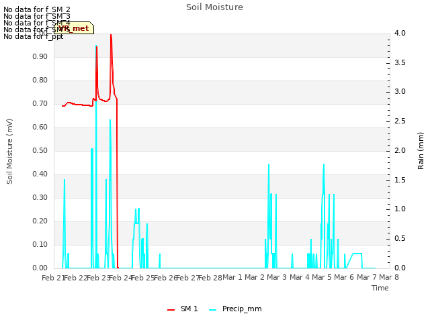
Task: Click the Mar 5 x-axis tick label
Action: [322, 277]
